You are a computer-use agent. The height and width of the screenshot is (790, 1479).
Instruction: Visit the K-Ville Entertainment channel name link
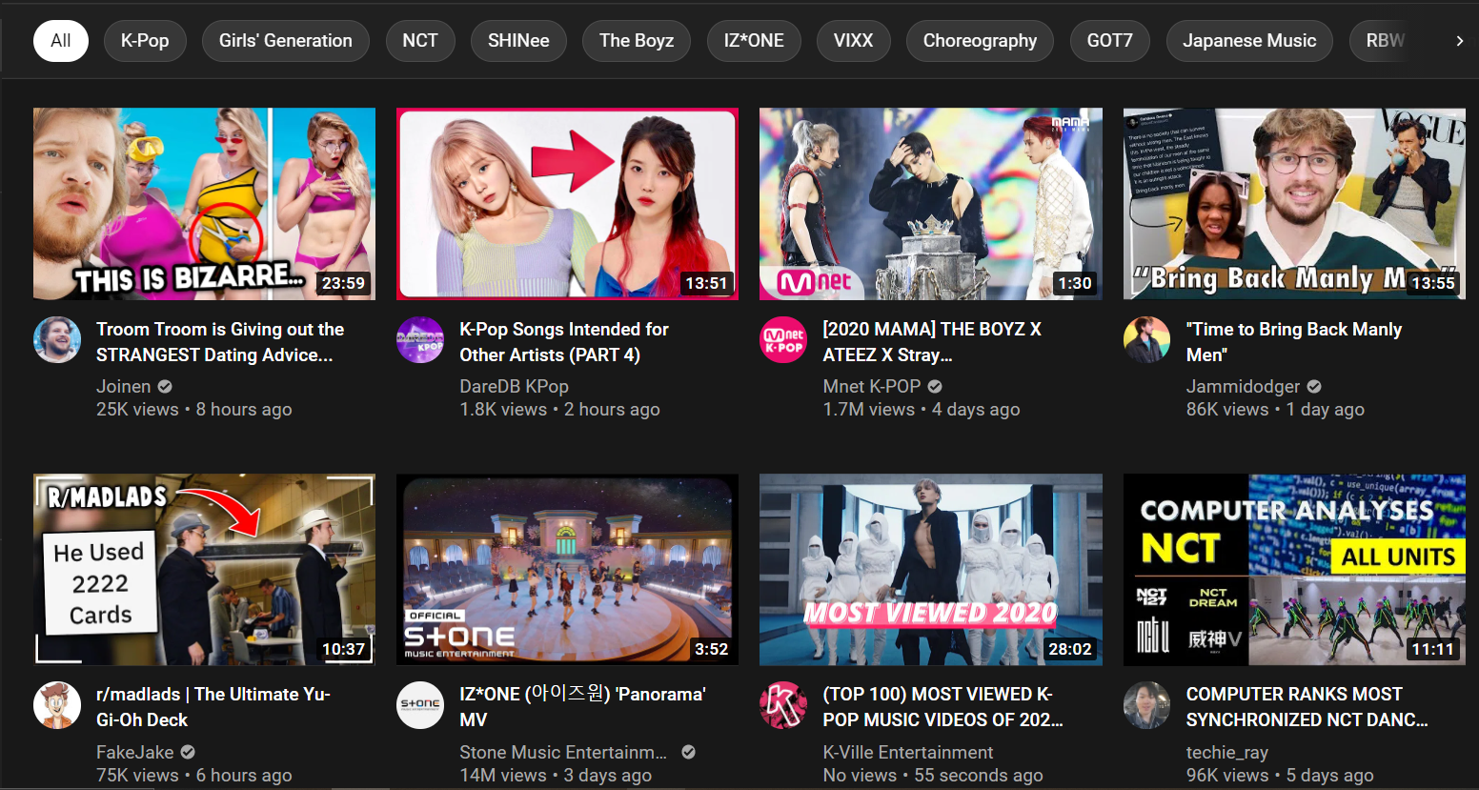point(908,752)
